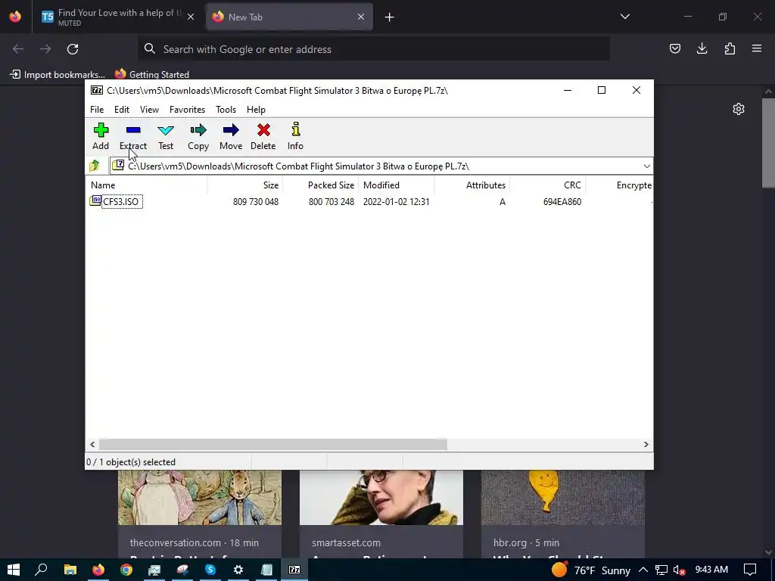
Task: Click the 9:43 AM taskbar clock
Action: (711, 570)
